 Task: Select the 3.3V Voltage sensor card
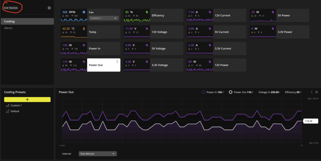154,65
